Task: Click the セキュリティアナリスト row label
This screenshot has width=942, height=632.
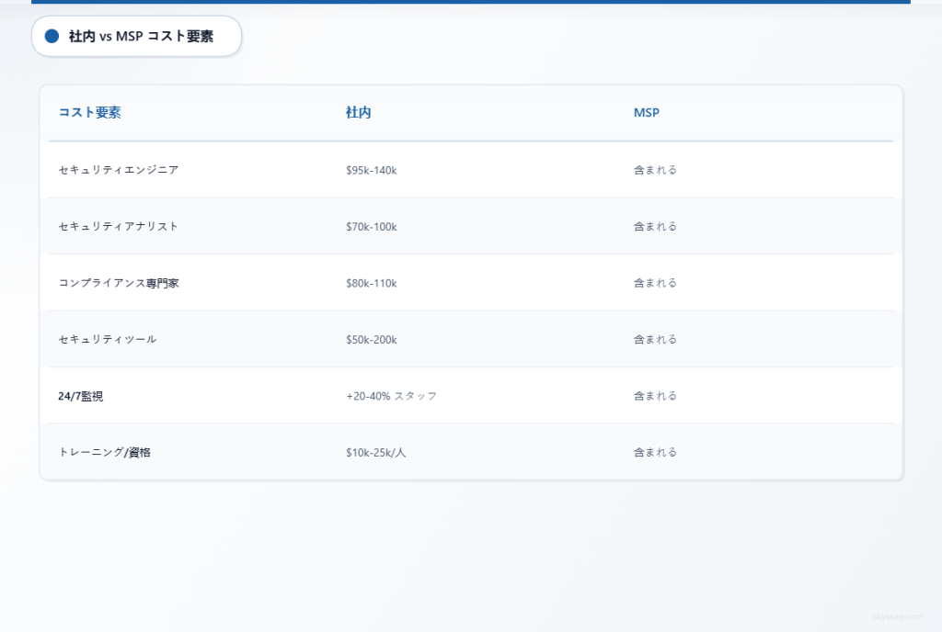Action: 119,227
